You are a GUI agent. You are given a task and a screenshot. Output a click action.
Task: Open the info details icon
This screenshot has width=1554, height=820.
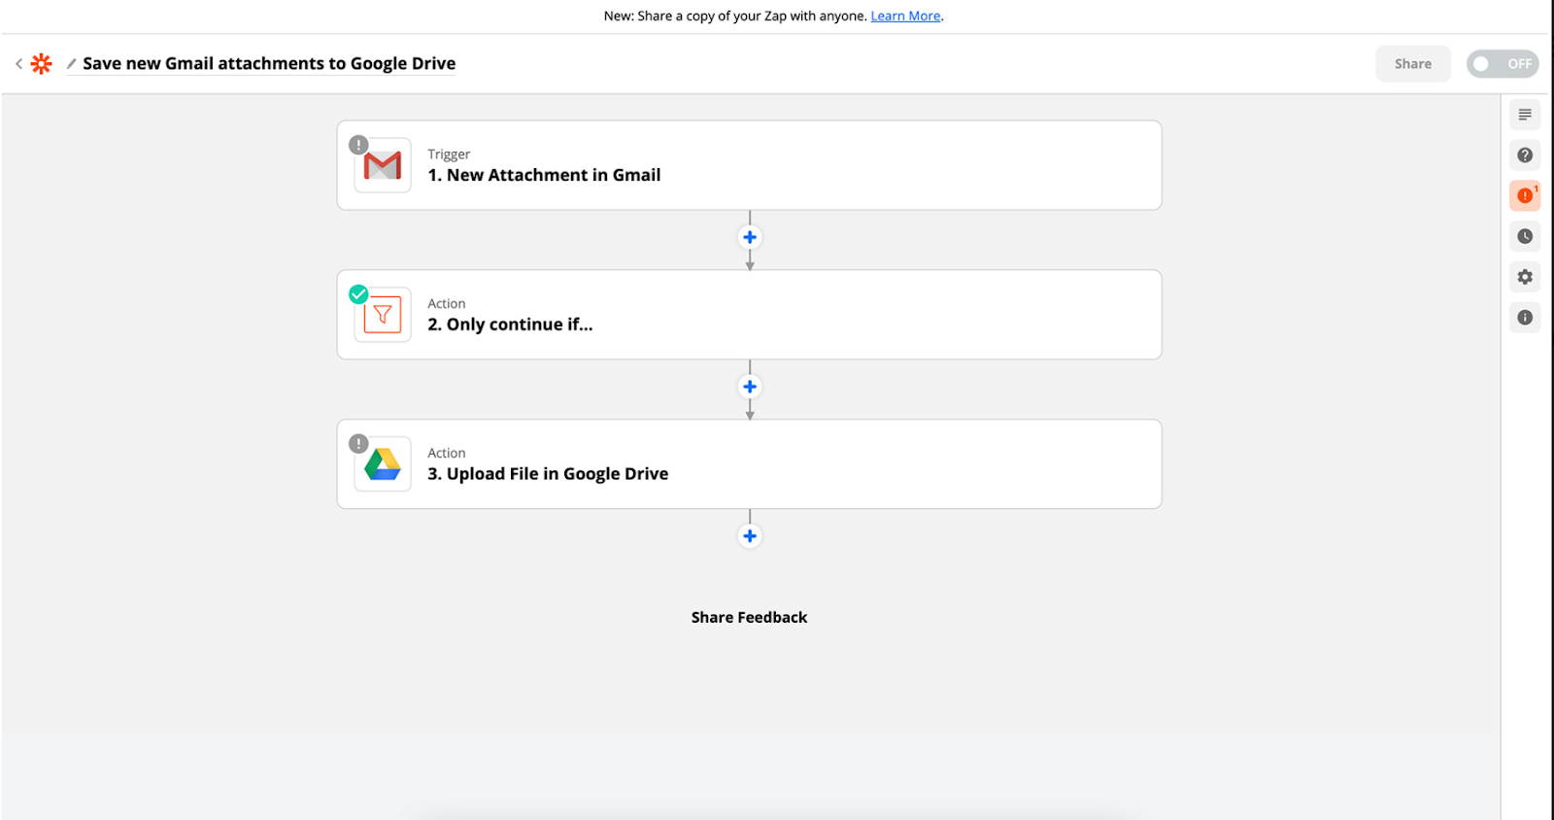tap(1525, 318)
